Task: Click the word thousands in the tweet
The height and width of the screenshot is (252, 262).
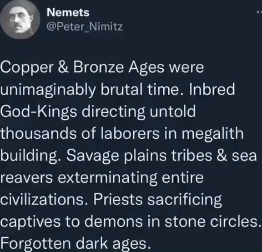Action: tap(38, 134)
